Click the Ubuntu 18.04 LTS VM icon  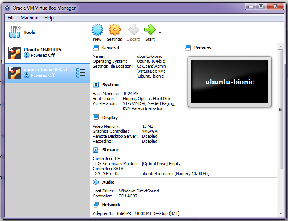click(x=14, y=52)
